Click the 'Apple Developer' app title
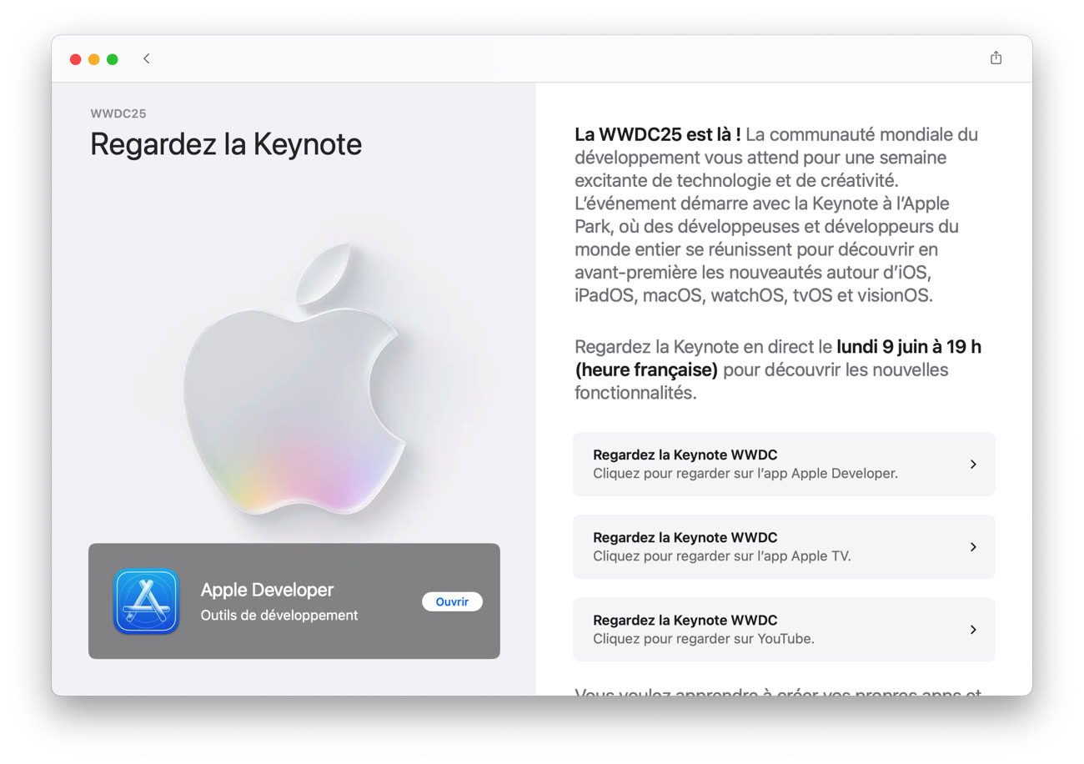Screen dimensions: 1084x764 coord(267,590)
